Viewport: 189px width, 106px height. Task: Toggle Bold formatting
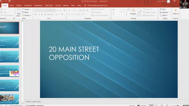coord(35,14)
